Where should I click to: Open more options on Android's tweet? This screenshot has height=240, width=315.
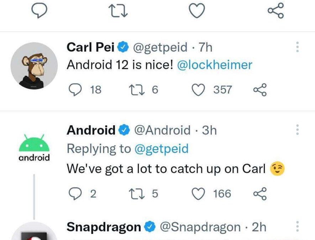tap(298, 130)
